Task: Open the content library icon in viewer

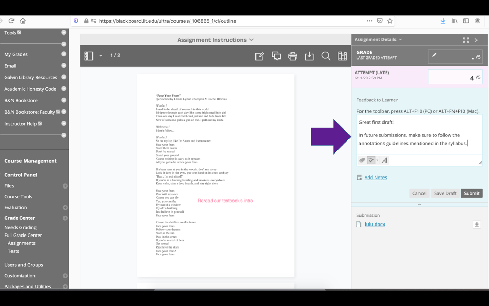Action: [x=342, y=56]
